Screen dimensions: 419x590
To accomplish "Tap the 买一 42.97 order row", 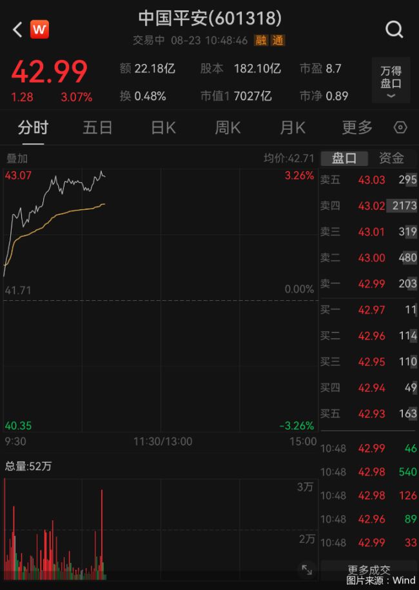I will point(369,310).
